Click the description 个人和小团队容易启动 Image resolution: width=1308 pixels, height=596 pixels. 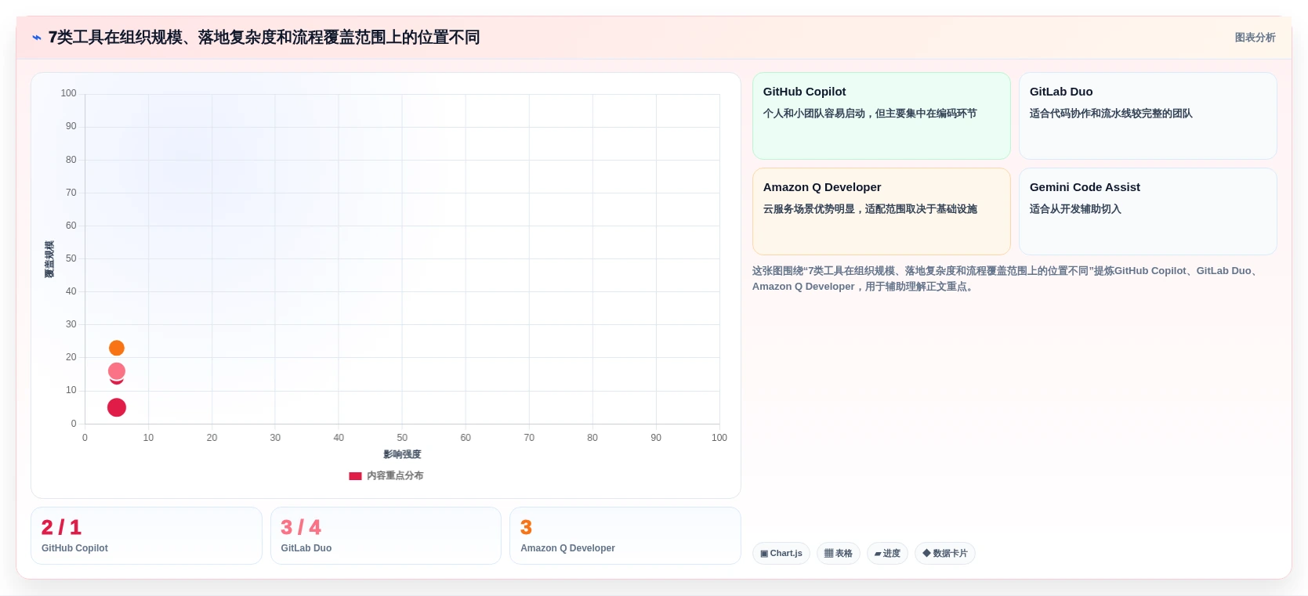870,114
